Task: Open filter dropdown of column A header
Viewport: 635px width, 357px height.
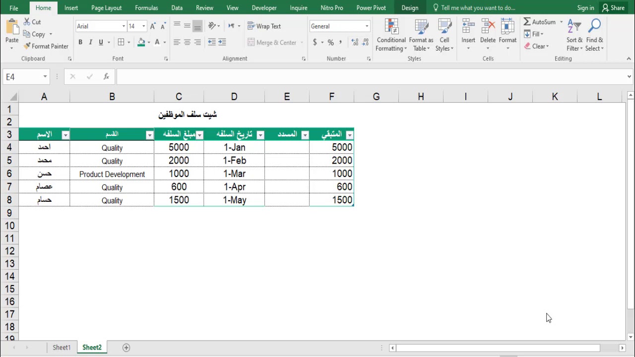Action: 65,135
